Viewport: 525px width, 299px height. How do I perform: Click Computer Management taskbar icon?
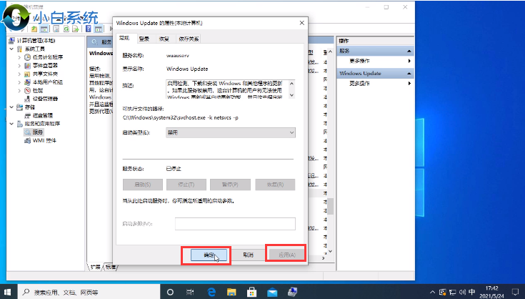point(293,292)
